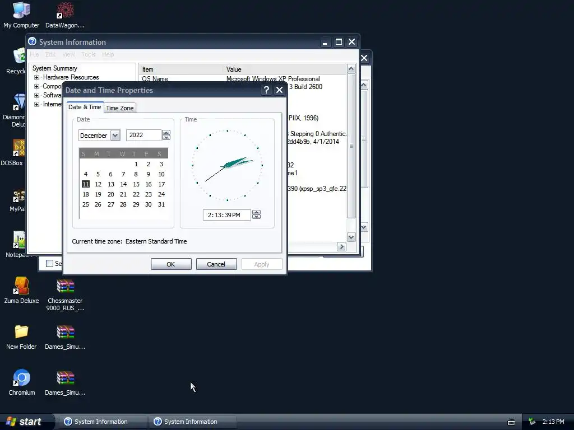Viewport: 574px width, 430px height.
Task: Toggle the search checkbox below the tree
Action: (50, 263)
